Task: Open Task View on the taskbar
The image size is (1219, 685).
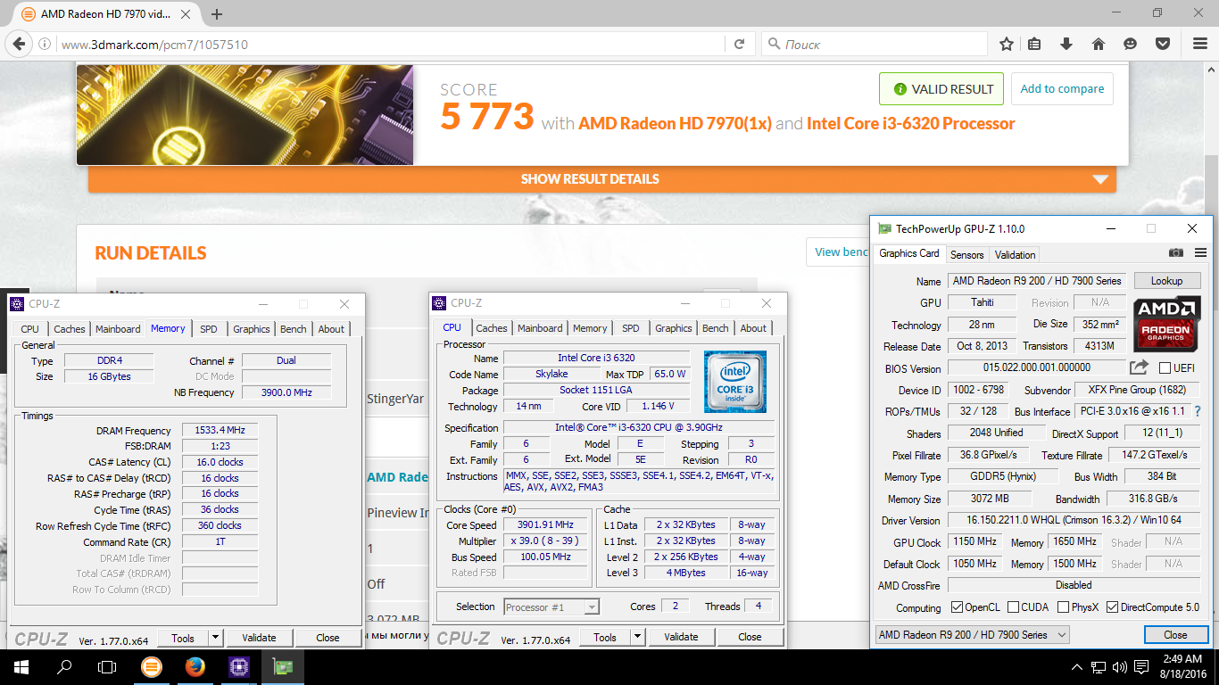Action: [107, 666]
